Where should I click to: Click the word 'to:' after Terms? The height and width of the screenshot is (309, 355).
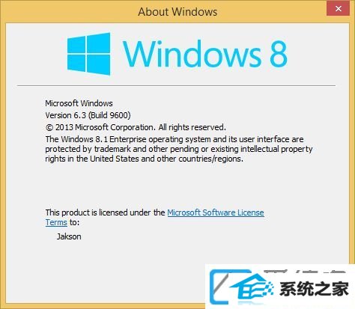point(74,222)
